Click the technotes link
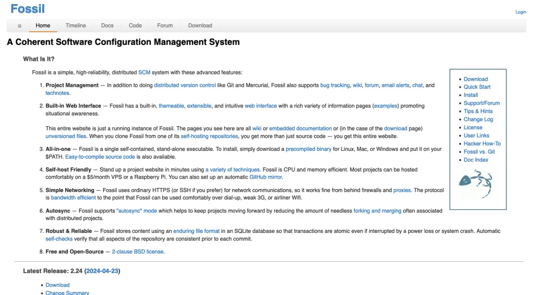Screen dimensions: 533x295 [57, 93]
